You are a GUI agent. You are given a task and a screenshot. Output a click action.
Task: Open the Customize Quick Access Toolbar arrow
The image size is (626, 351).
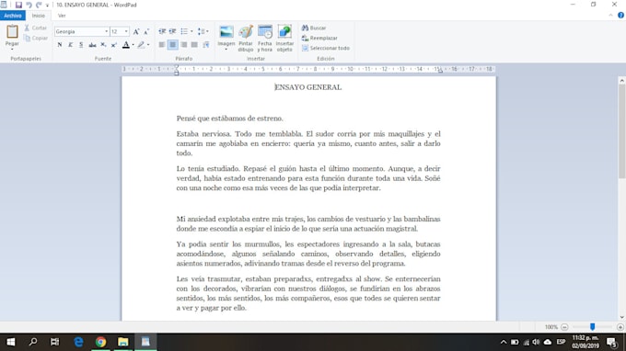click(47, 6)
